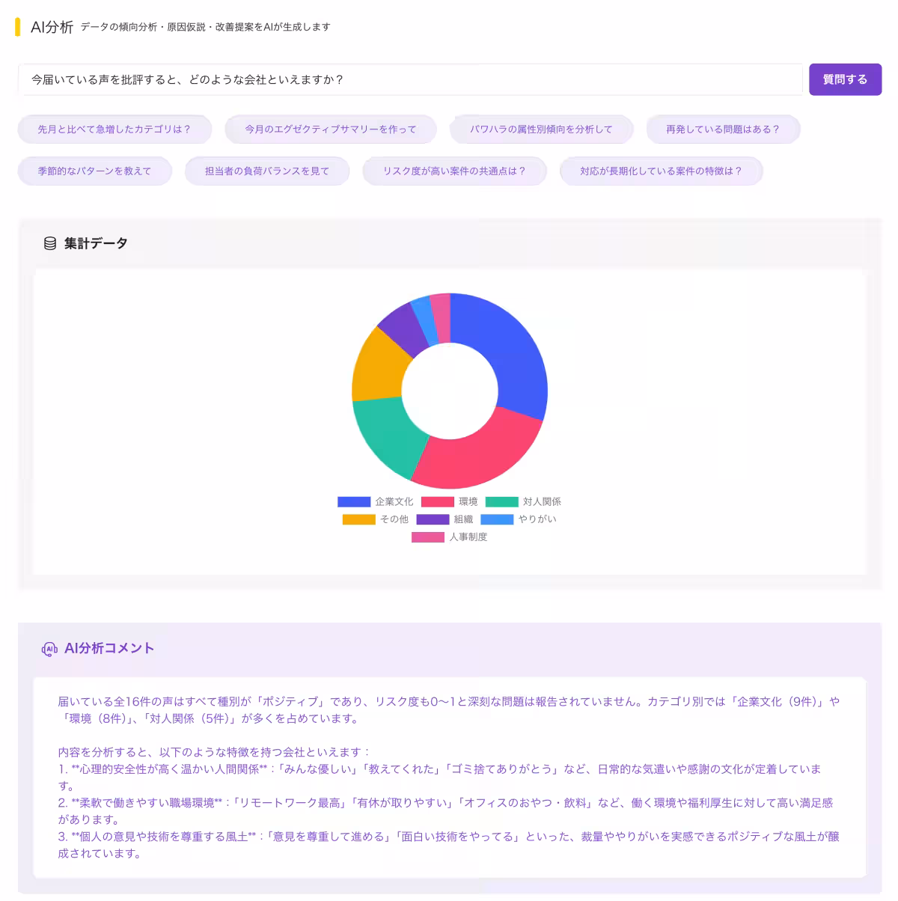Click comment item 1 about 心理的安全性
898x901 pixels.
tap(440, 778)
